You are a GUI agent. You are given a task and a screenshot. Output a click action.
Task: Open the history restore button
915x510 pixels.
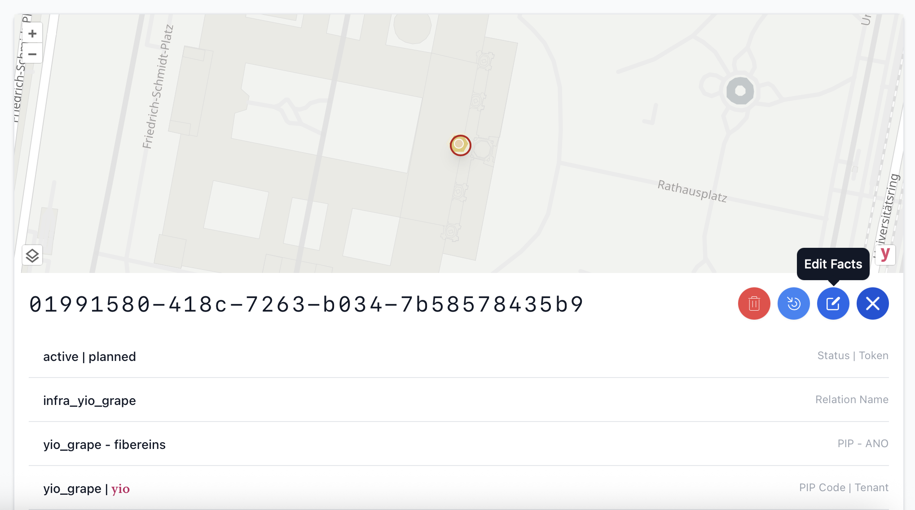pos(793,303)
